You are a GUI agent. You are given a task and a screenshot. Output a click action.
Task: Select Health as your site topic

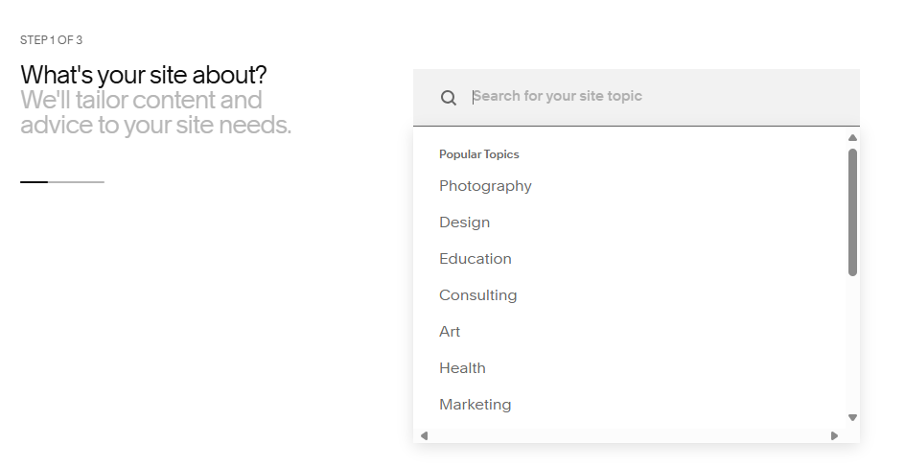pos(462,367)
